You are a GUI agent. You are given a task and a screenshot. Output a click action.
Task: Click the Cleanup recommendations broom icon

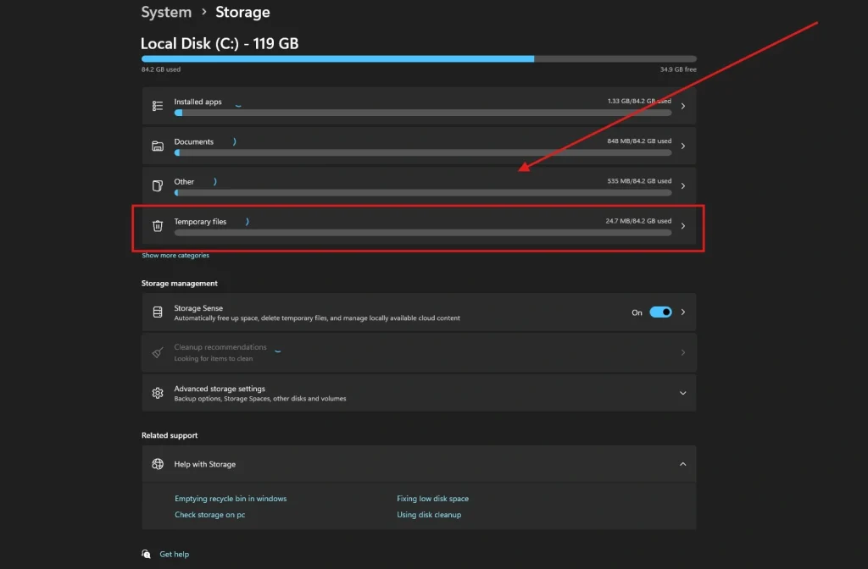coord(158,352)
